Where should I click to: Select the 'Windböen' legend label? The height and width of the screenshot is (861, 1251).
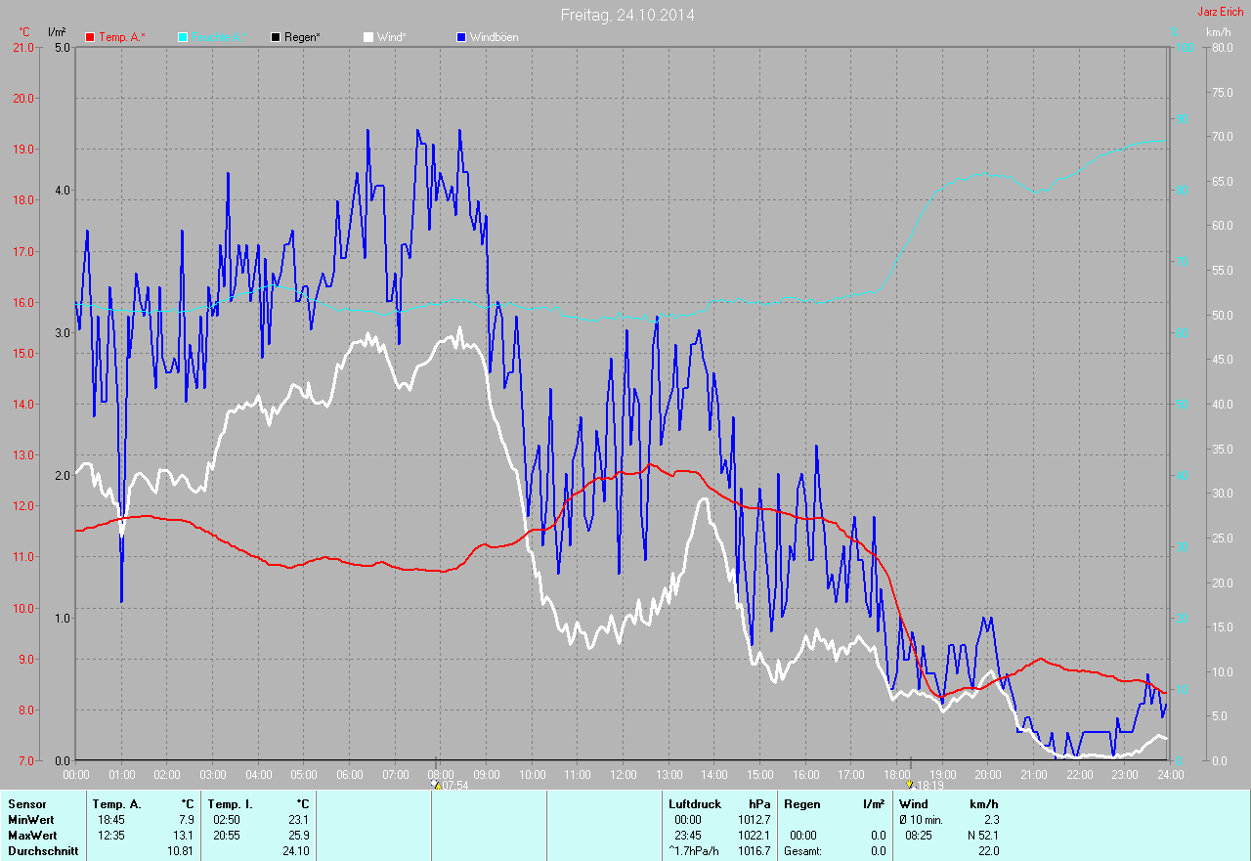coord(495,37)
